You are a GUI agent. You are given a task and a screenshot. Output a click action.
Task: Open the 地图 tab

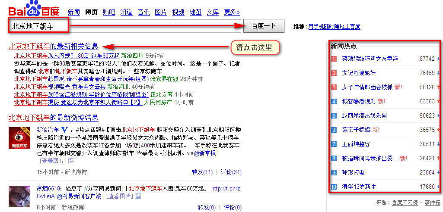[196, 12]
